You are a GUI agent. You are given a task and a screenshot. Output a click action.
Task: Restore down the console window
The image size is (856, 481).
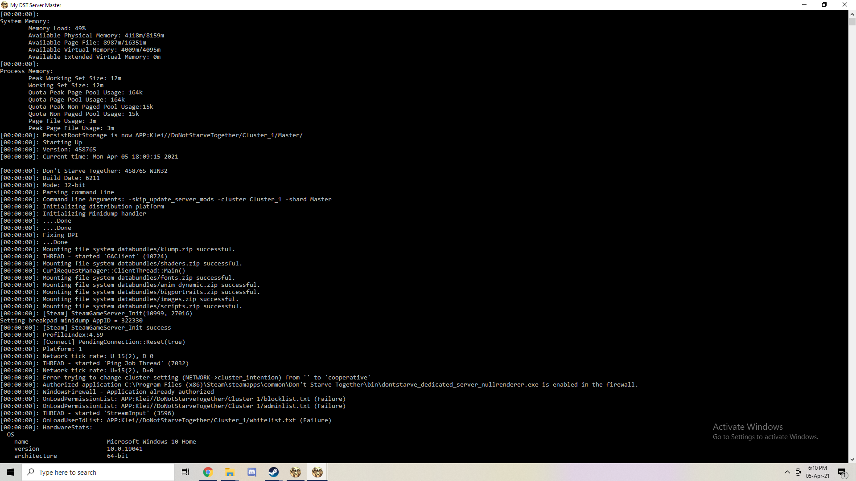click(824, 5)
